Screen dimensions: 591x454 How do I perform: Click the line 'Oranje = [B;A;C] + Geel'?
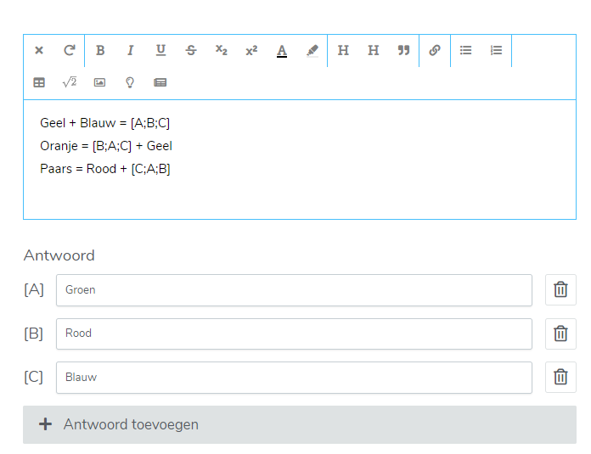pos(106,146)
